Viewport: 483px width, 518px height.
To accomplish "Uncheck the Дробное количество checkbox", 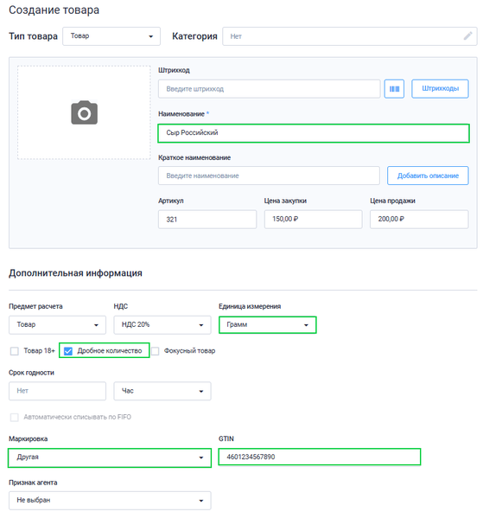I will pyautogui.click(x=68, y=351).
